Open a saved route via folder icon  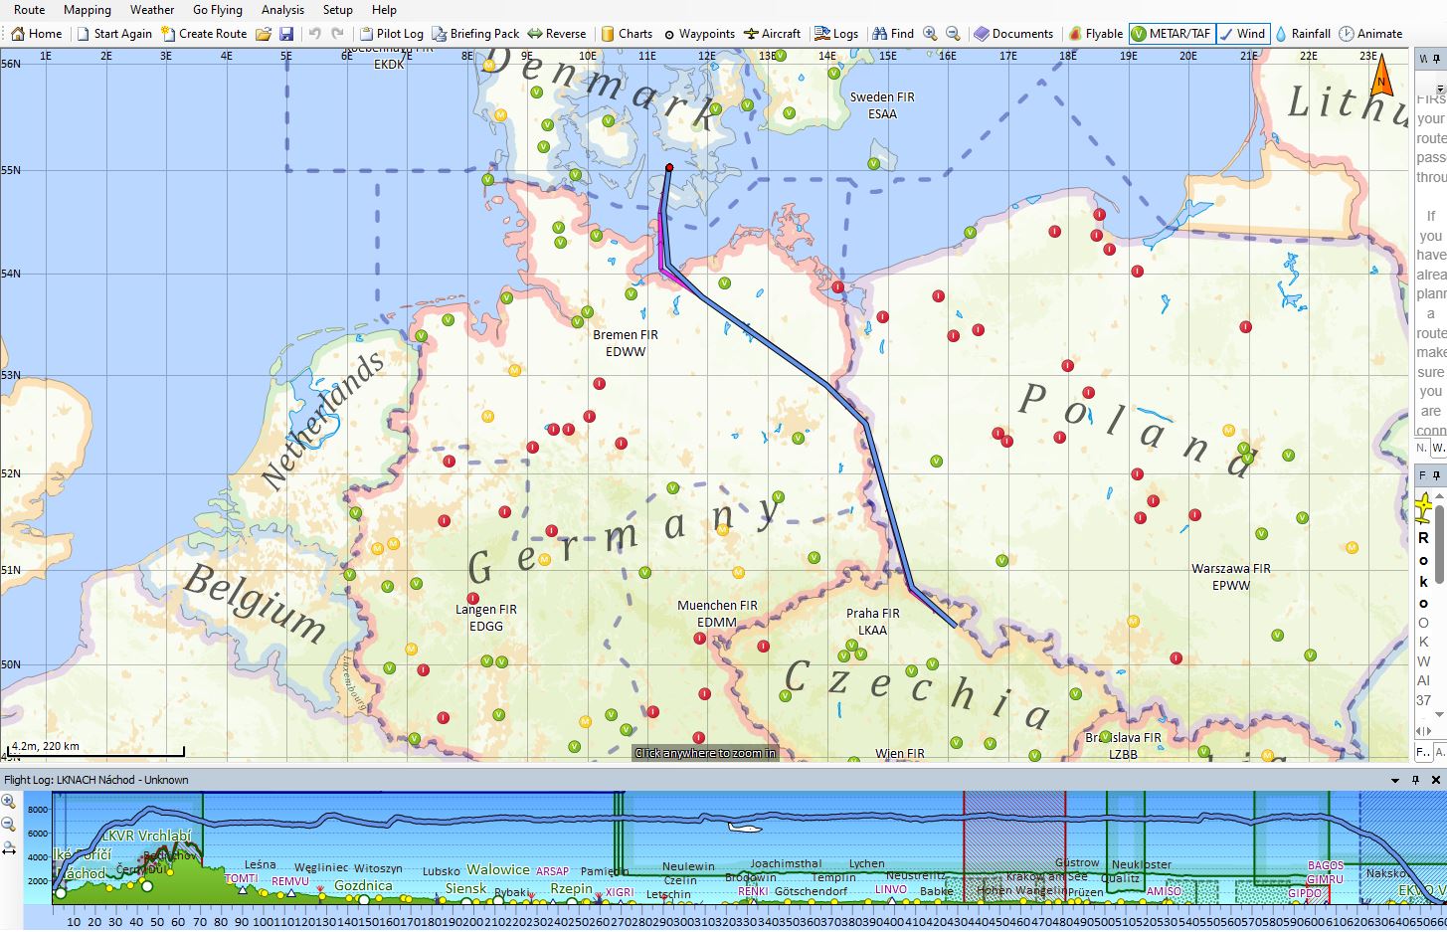(264, 34)
